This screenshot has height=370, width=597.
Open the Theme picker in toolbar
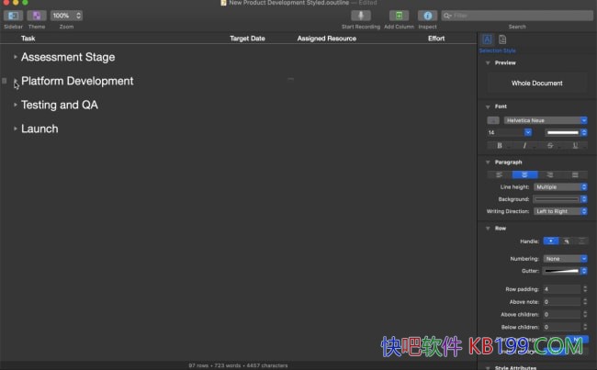[36, 16]
